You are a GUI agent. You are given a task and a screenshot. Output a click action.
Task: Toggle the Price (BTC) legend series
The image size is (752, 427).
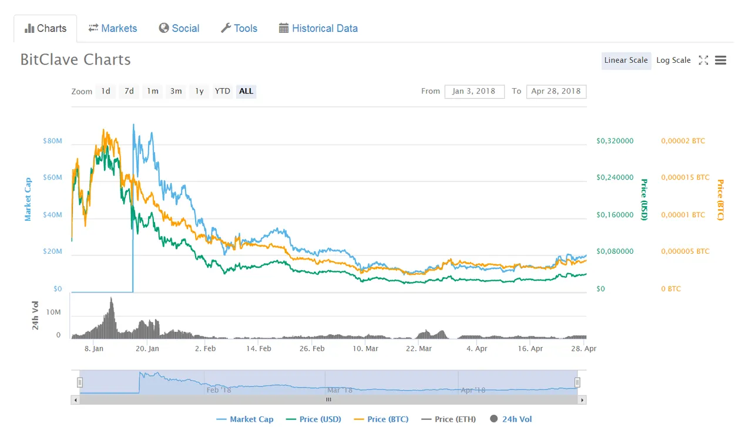381,419
